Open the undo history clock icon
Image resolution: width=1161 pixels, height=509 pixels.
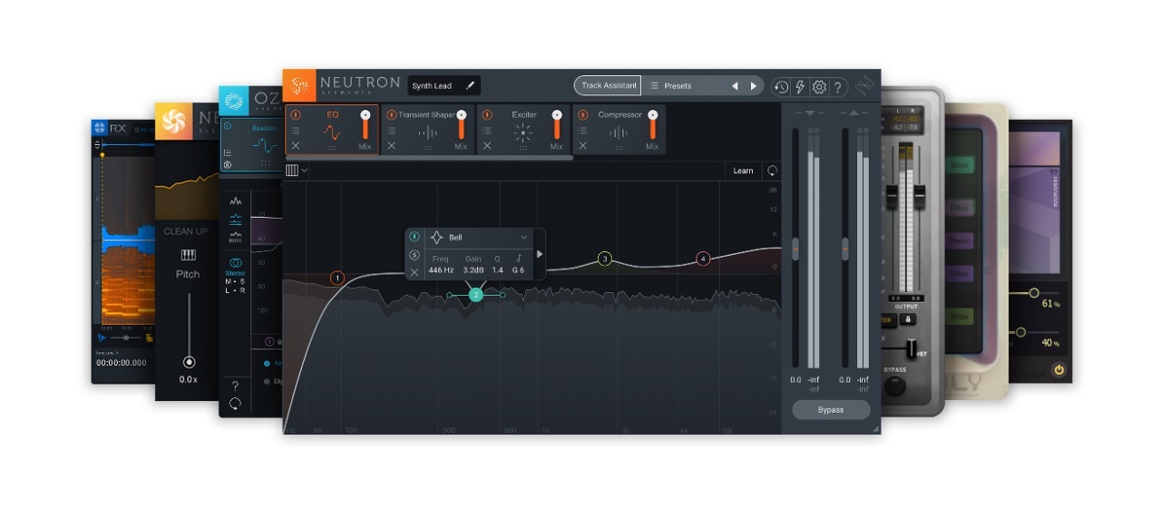pos(781,87)
